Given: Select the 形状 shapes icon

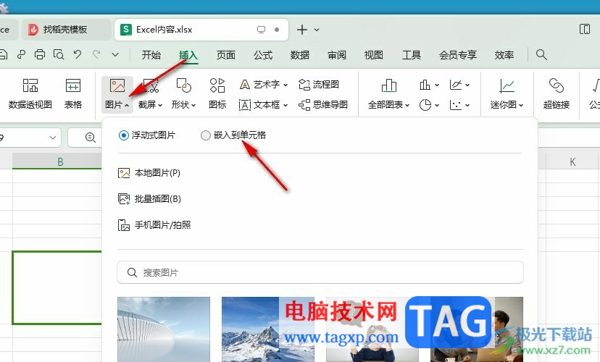Looking at the screenshot, I should 183,85.
